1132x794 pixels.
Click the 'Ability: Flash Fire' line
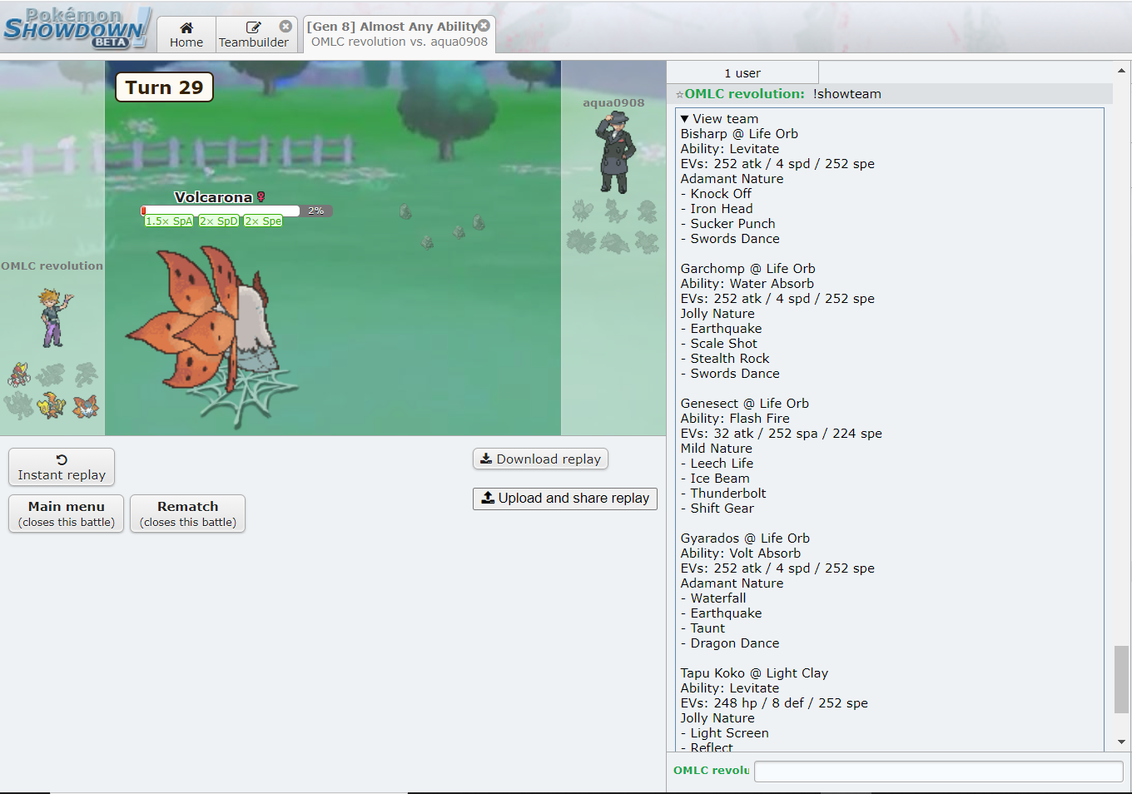(x=735, y=419)
